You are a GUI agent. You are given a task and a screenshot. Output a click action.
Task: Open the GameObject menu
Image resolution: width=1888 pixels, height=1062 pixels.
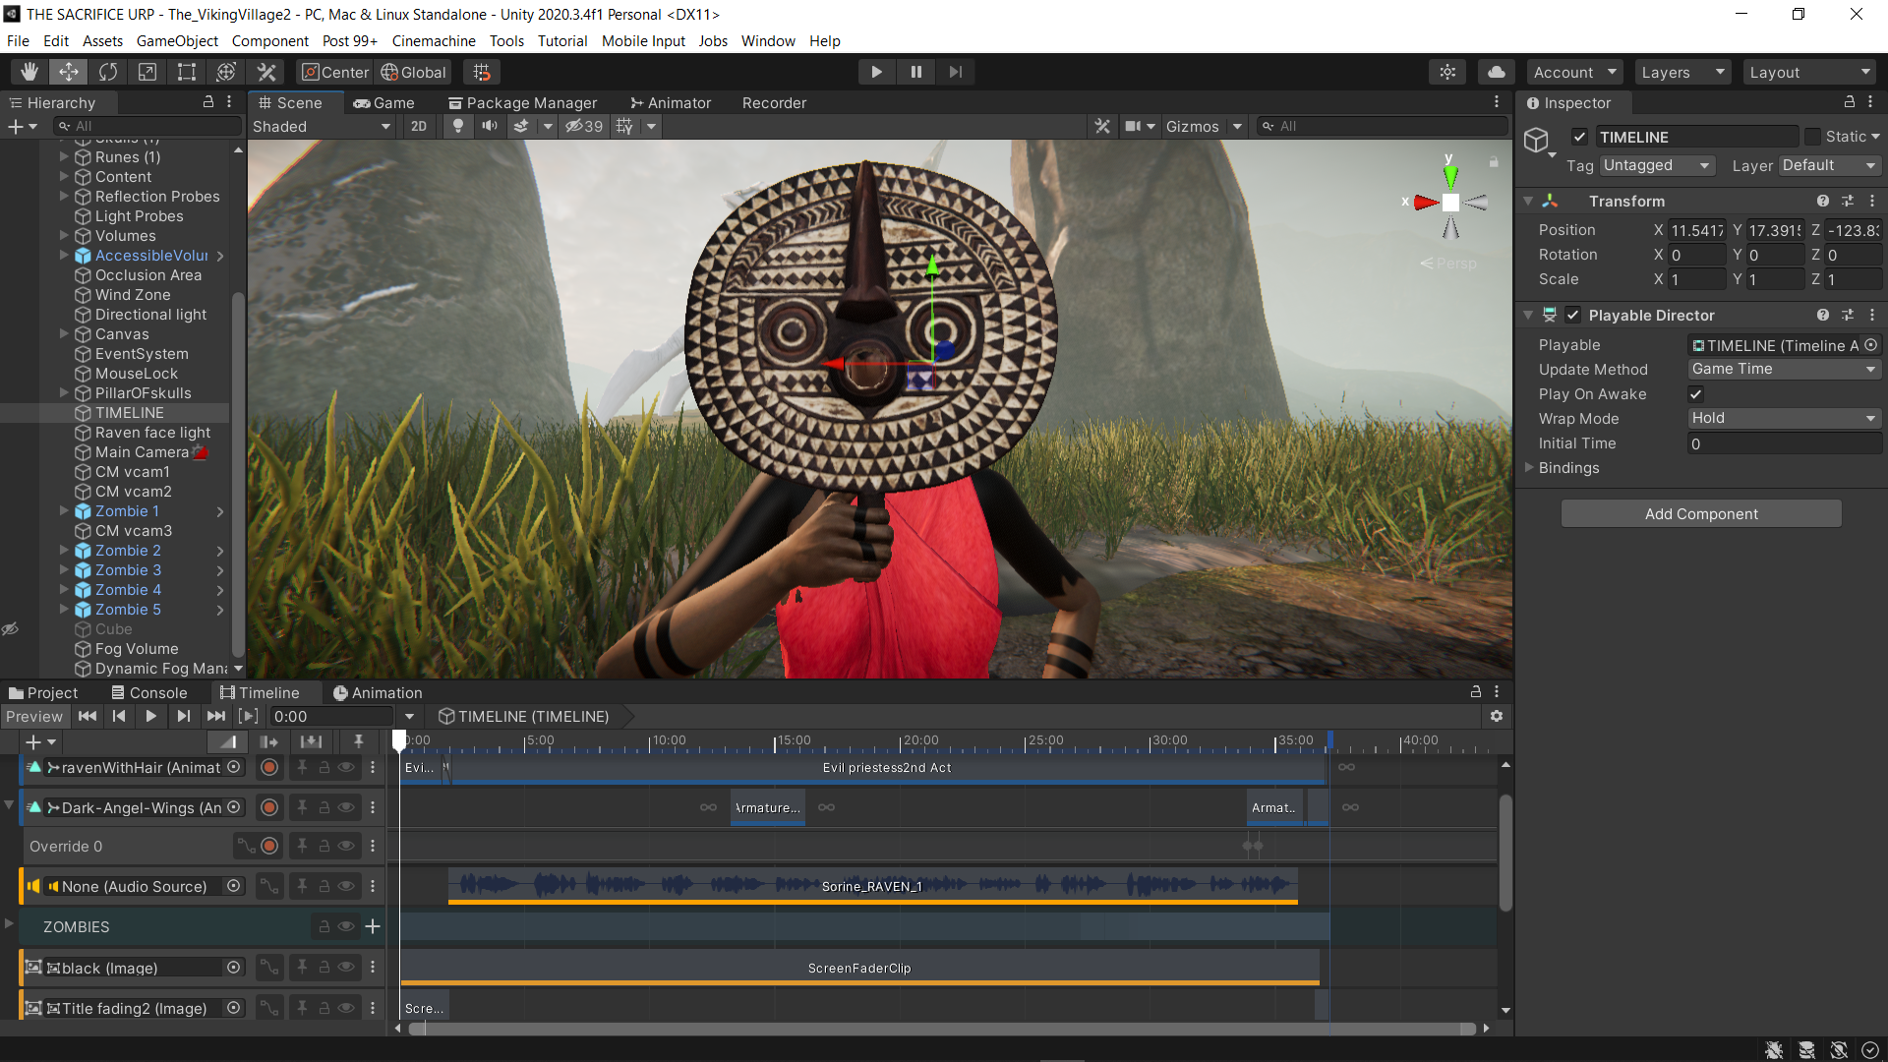177,41
